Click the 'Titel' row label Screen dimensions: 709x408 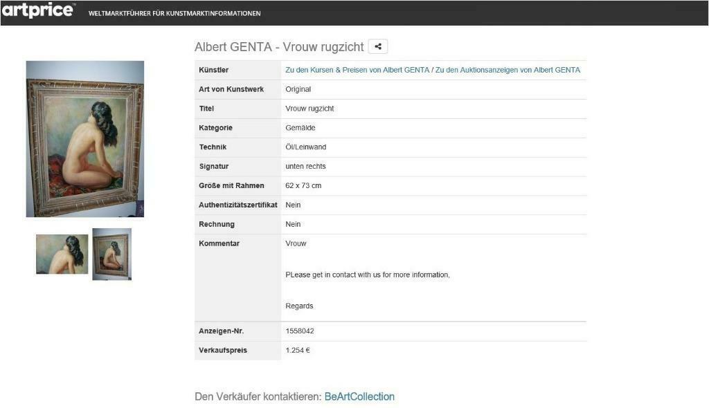point(206,109)
